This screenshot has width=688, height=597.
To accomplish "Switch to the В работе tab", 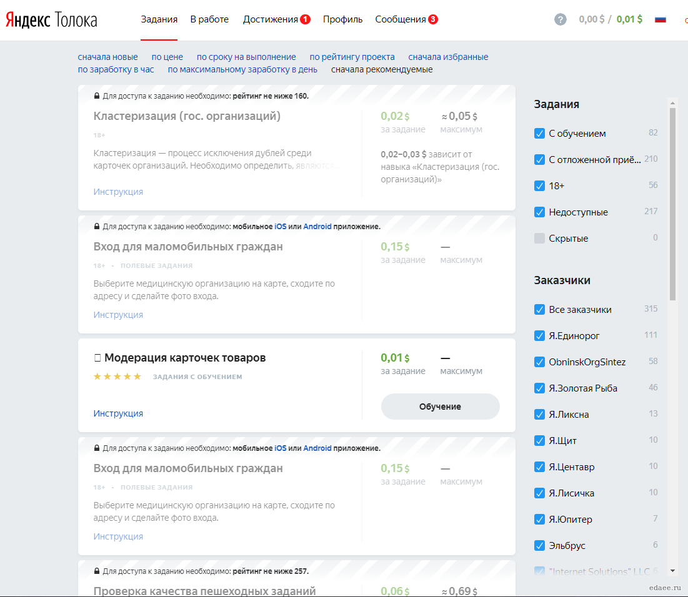I will pos(209,19).
